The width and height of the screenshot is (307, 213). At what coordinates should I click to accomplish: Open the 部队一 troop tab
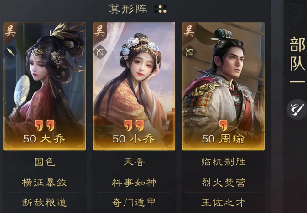[x=297, y=60]
